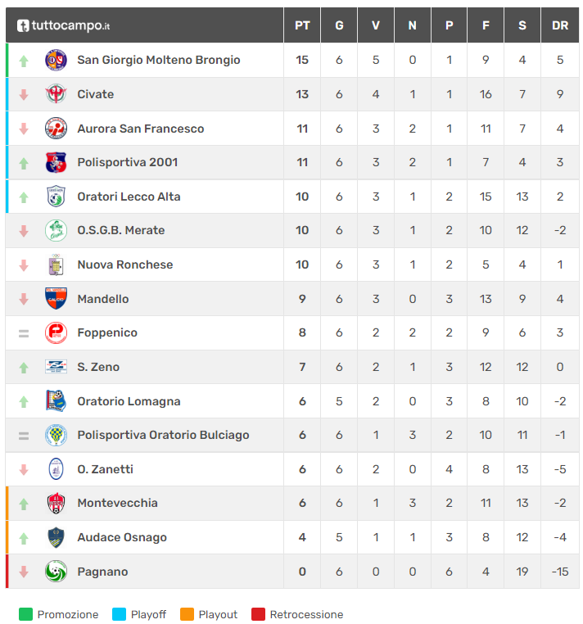The image size is (583, 624).
Task: Click San Giorgio Molteno Brongio team crest
Action: 56,60
